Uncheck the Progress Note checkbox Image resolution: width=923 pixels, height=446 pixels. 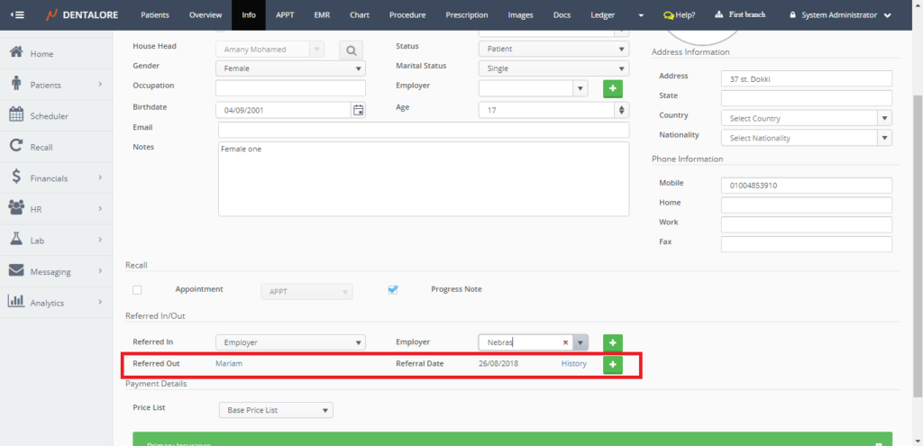392,290
